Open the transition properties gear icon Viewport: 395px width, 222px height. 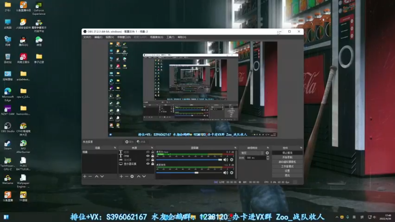[x=267, y=153]
